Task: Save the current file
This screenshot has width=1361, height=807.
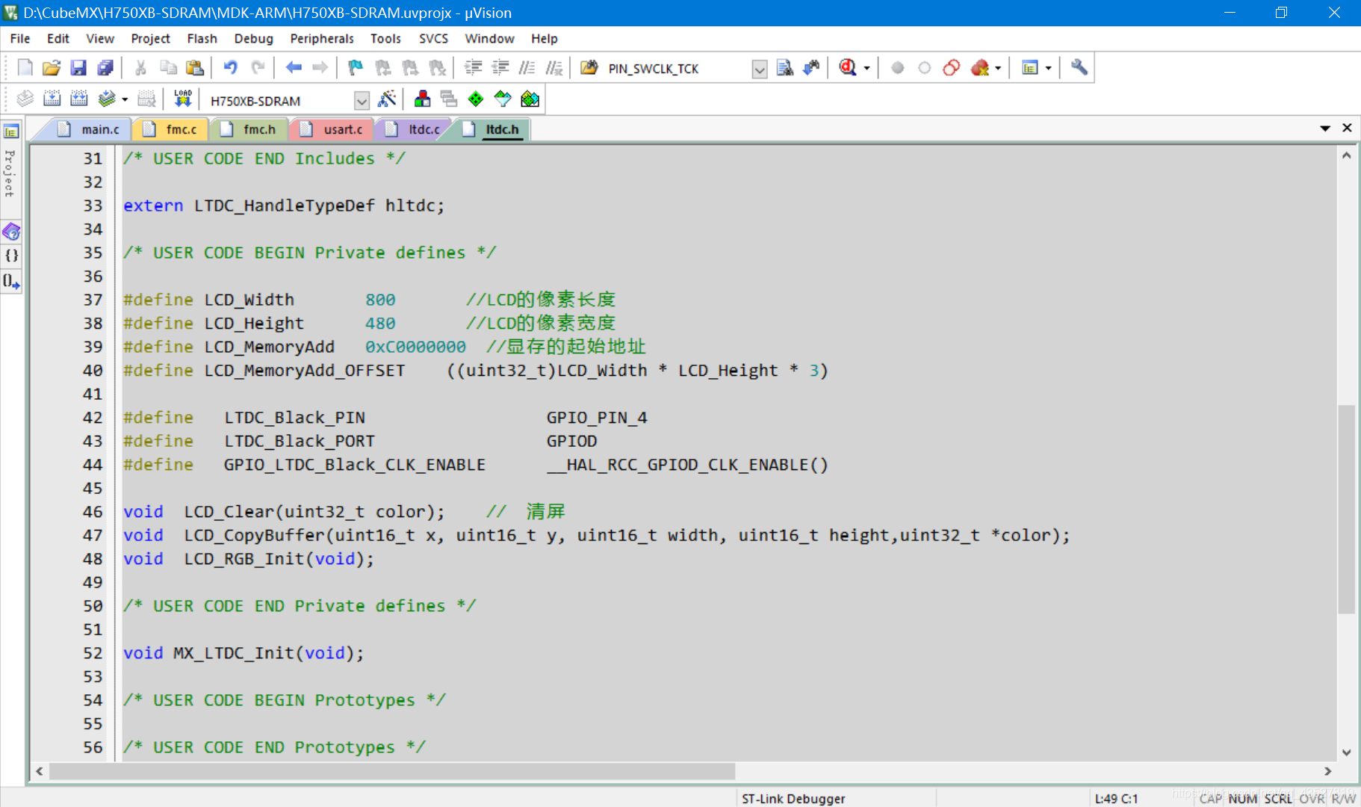Action: pos(78,68)
